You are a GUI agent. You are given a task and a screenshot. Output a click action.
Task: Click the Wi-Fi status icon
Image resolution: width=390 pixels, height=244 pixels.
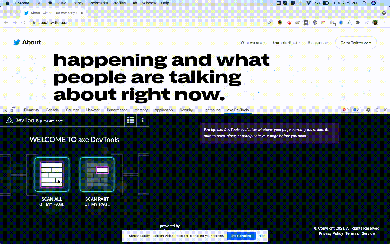click(x=308, y=3)
